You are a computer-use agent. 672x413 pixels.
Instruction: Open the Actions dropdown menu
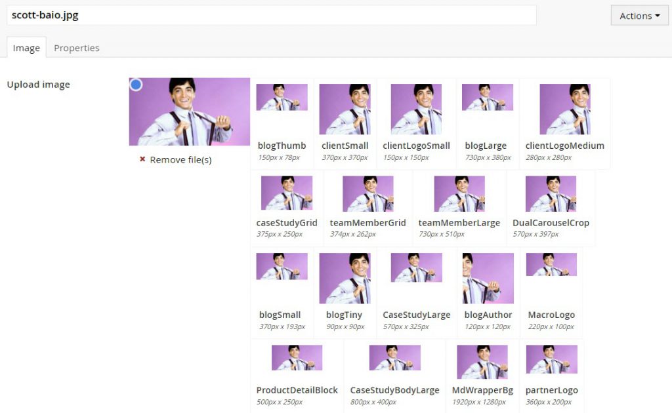tap(639, 16)
